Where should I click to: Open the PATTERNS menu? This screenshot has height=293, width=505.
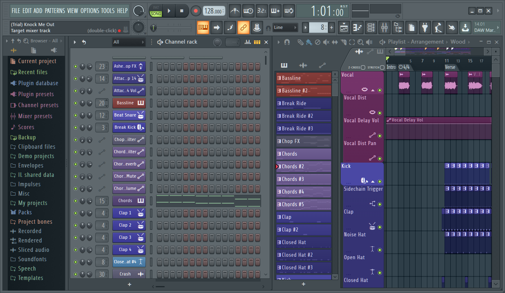[x=55, y=11]
